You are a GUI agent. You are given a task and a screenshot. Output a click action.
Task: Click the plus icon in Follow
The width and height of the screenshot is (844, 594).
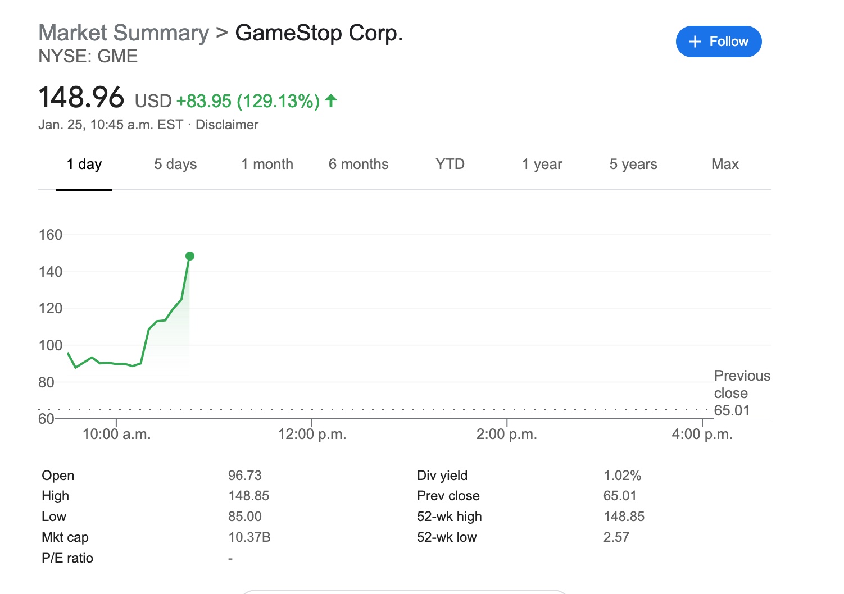pos(695,42)
